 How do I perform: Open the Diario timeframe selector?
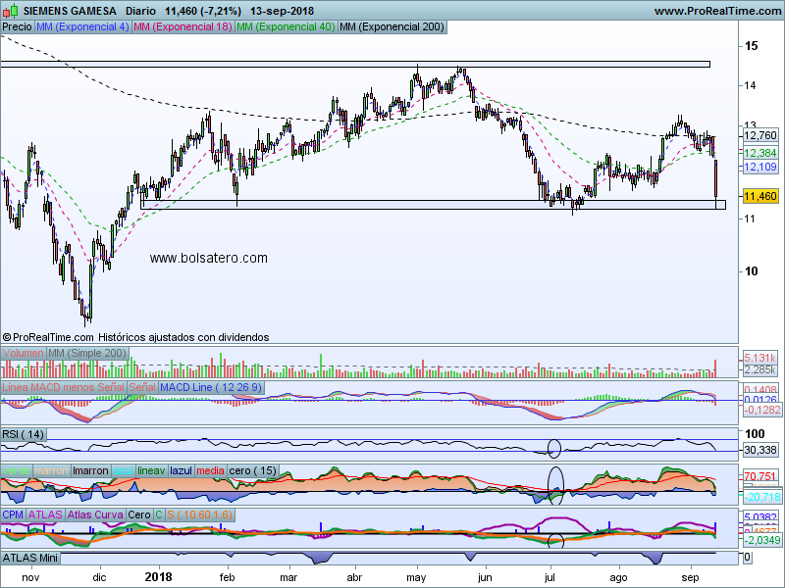[x=143, y=11]
